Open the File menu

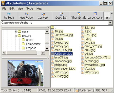4,9
